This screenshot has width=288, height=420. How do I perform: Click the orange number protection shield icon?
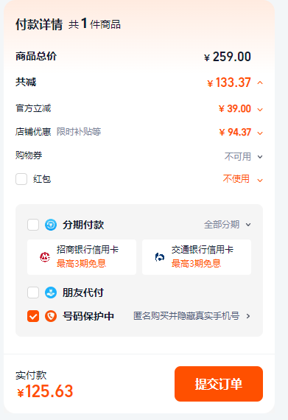point(51,316)
